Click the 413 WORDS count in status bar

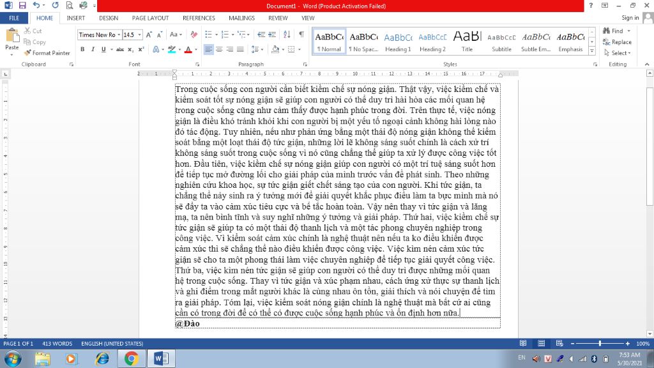[57, 343]
